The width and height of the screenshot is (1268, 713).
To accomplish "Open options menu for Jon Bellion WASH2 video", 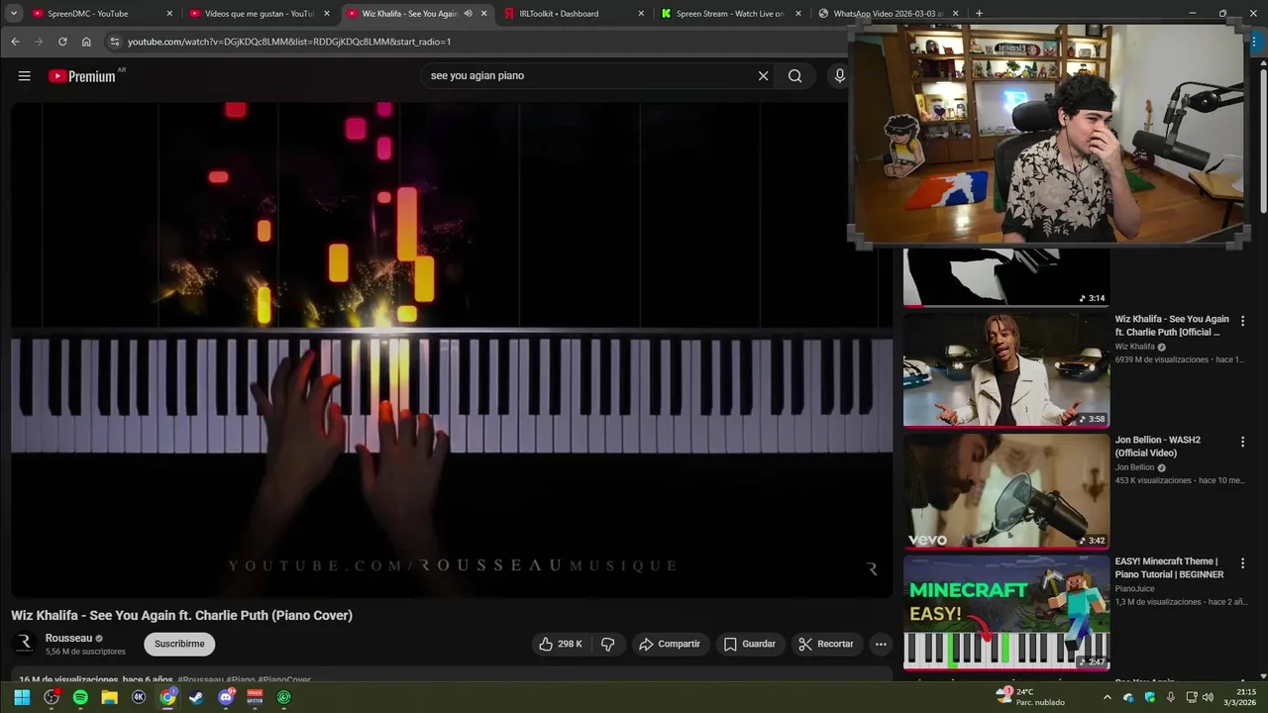I will 1242,442.
